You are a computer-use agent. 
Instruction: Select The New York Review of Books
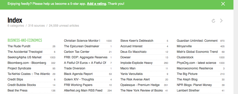(x=144, y=90)
